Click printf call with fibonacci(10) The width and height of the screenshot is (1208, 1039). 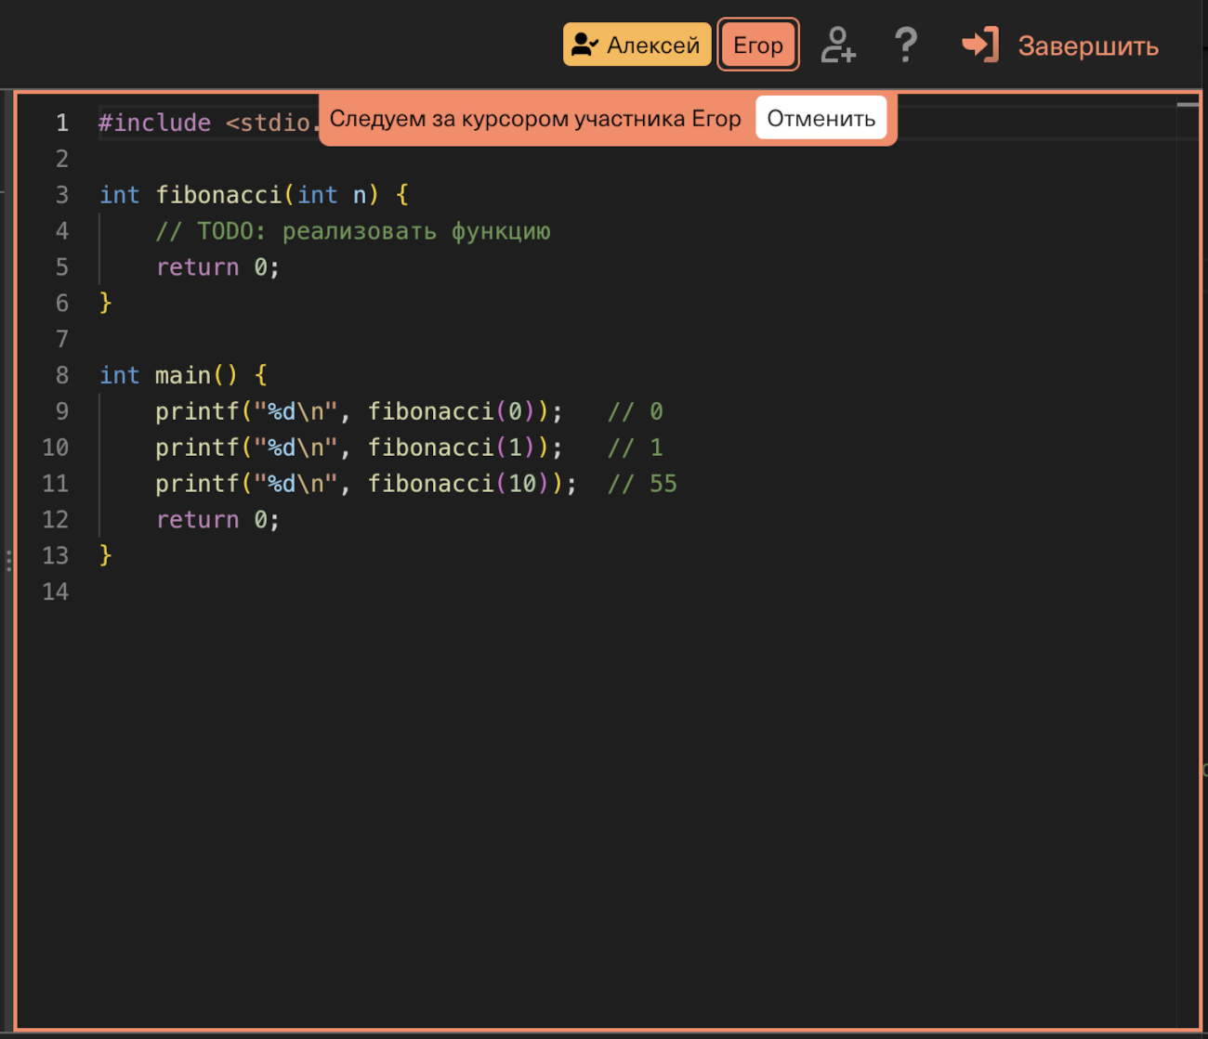click(x=366, y=484)
